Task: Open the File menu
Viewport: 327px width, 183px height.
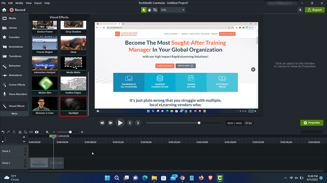Action: 4,3
